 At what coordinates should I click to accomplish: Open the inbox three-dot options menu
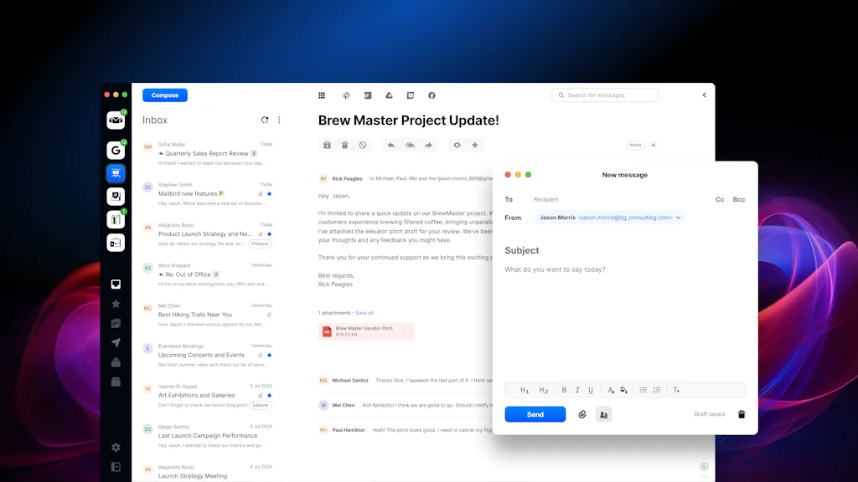coord(279,120)
